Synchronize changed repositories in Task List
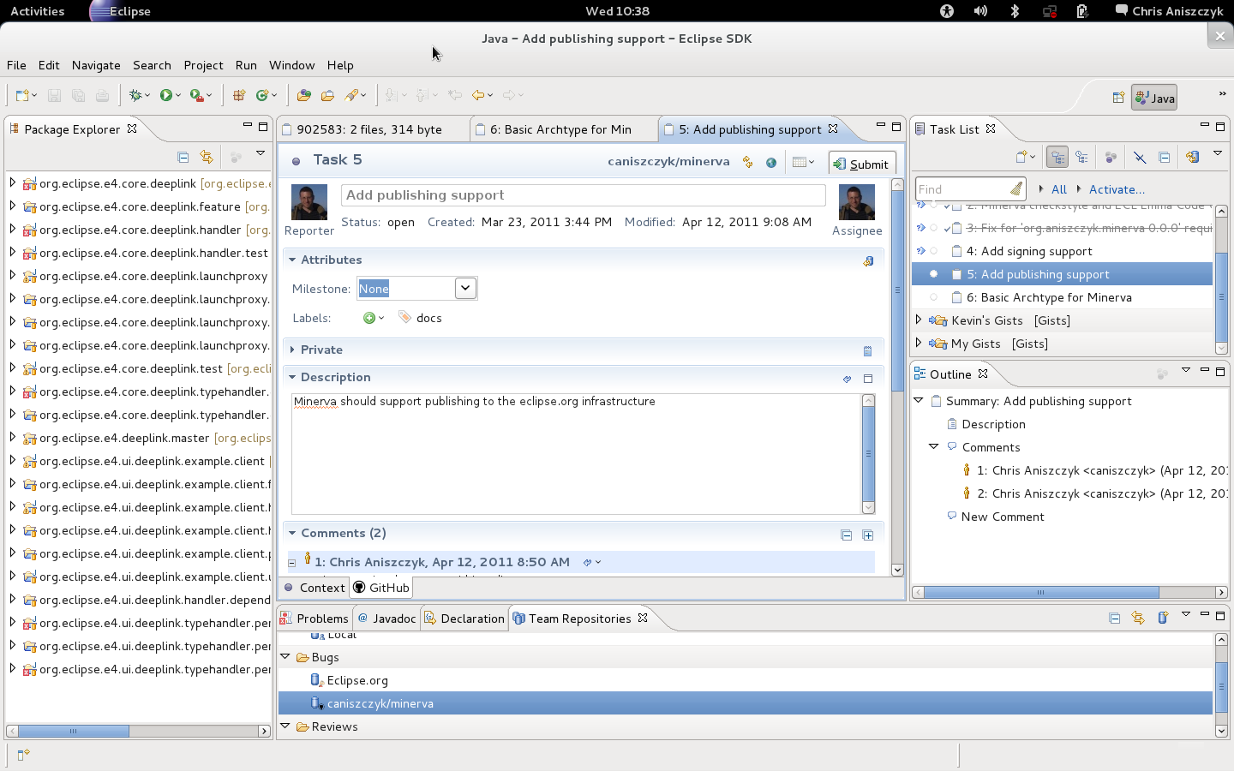This screenshot has height=771, width=1234. point(1192,157)
